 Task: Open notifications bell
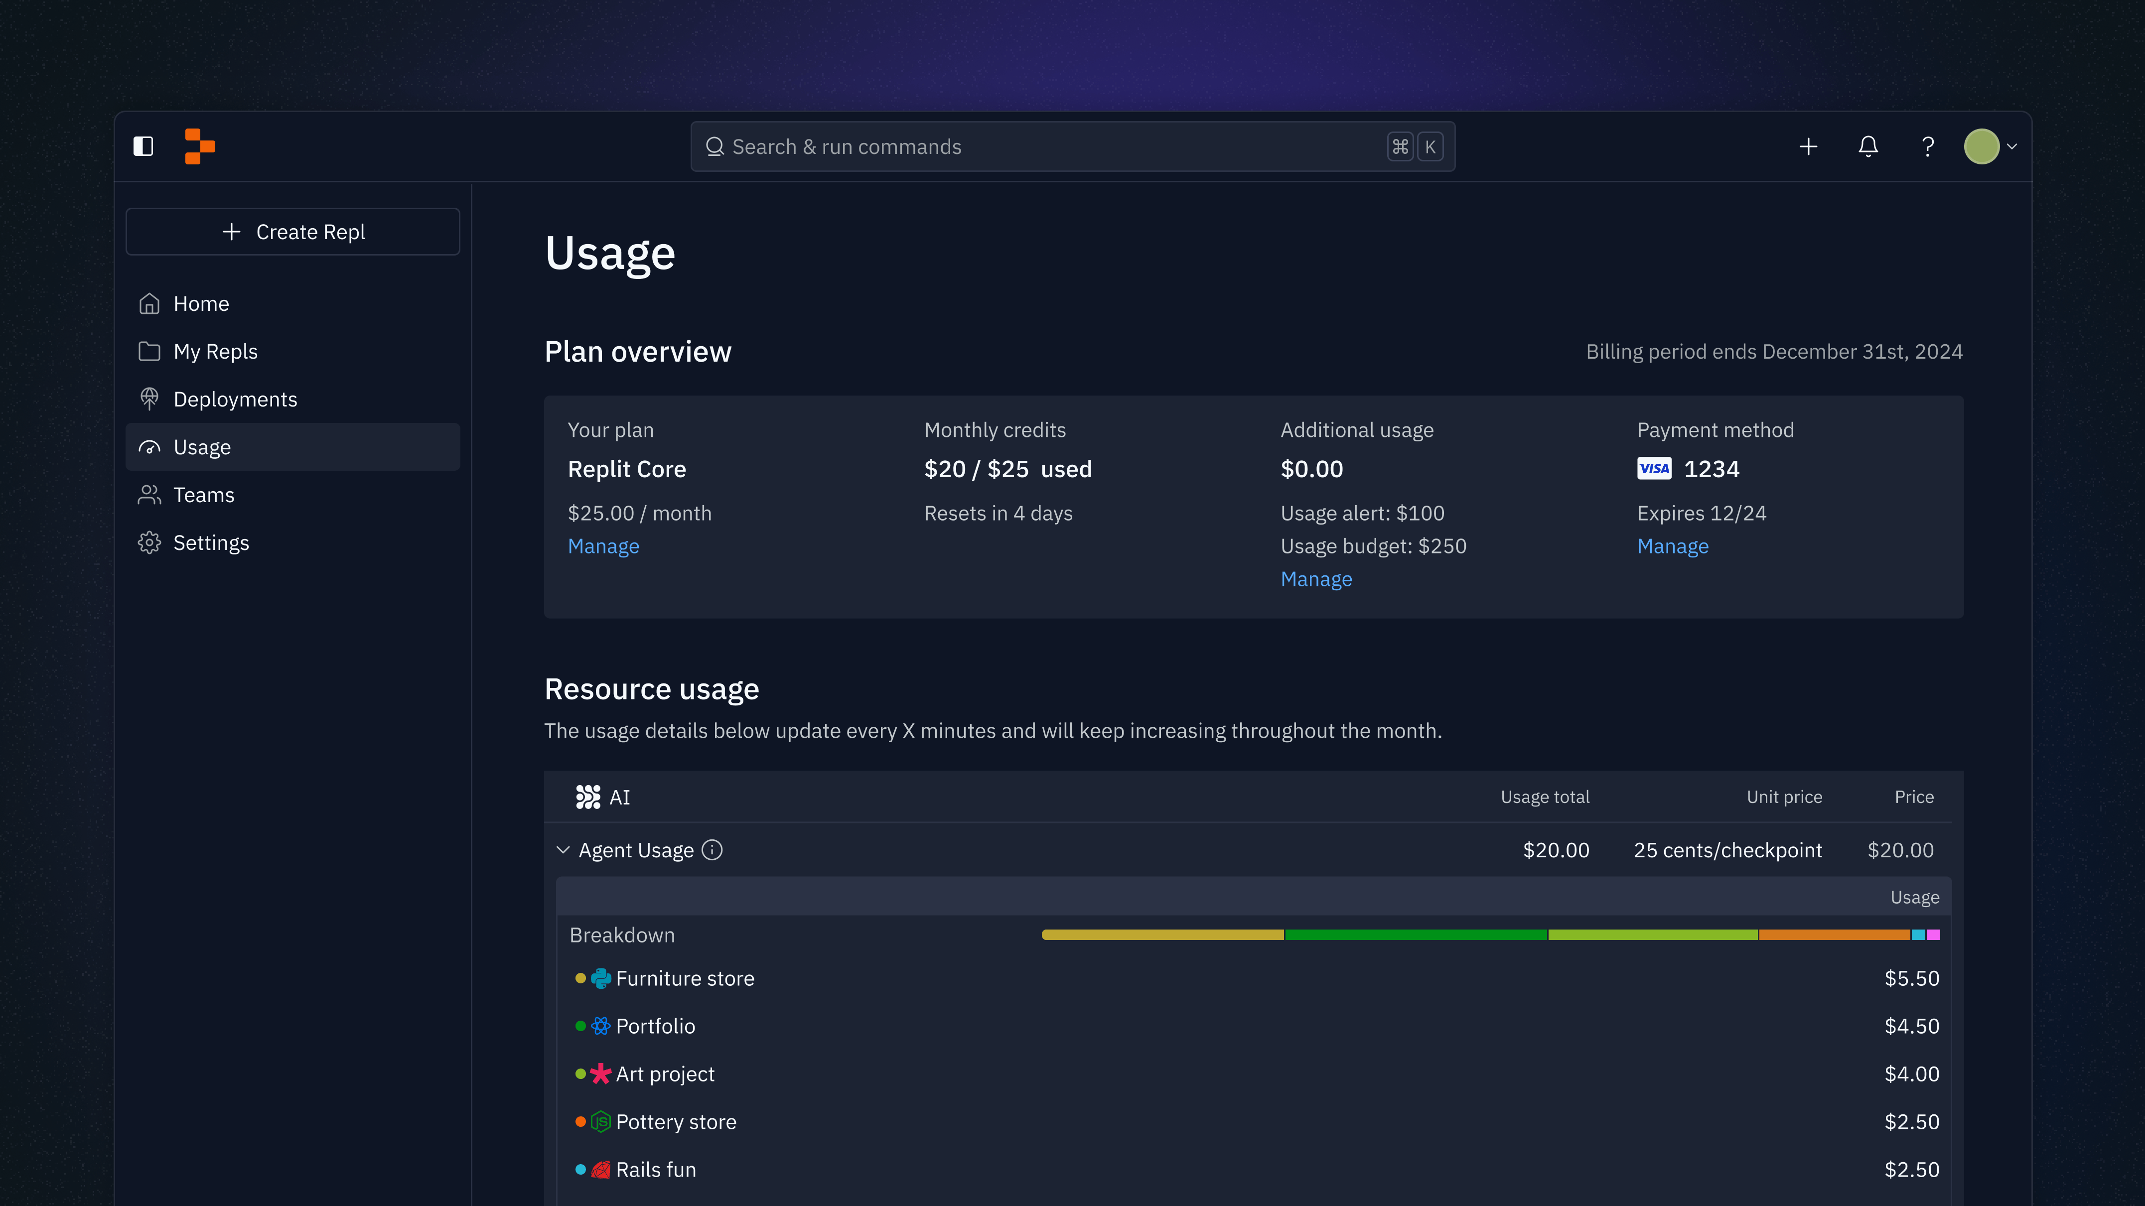point(1867,146)
